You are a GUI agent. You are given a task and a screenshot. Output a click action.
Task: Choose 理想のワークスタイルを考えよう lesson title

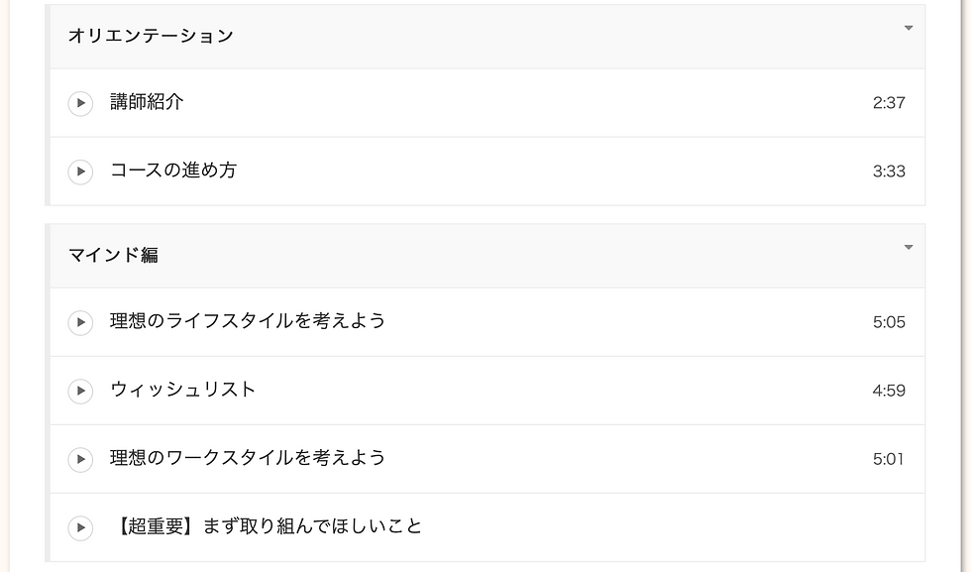[x=248, y=458]
